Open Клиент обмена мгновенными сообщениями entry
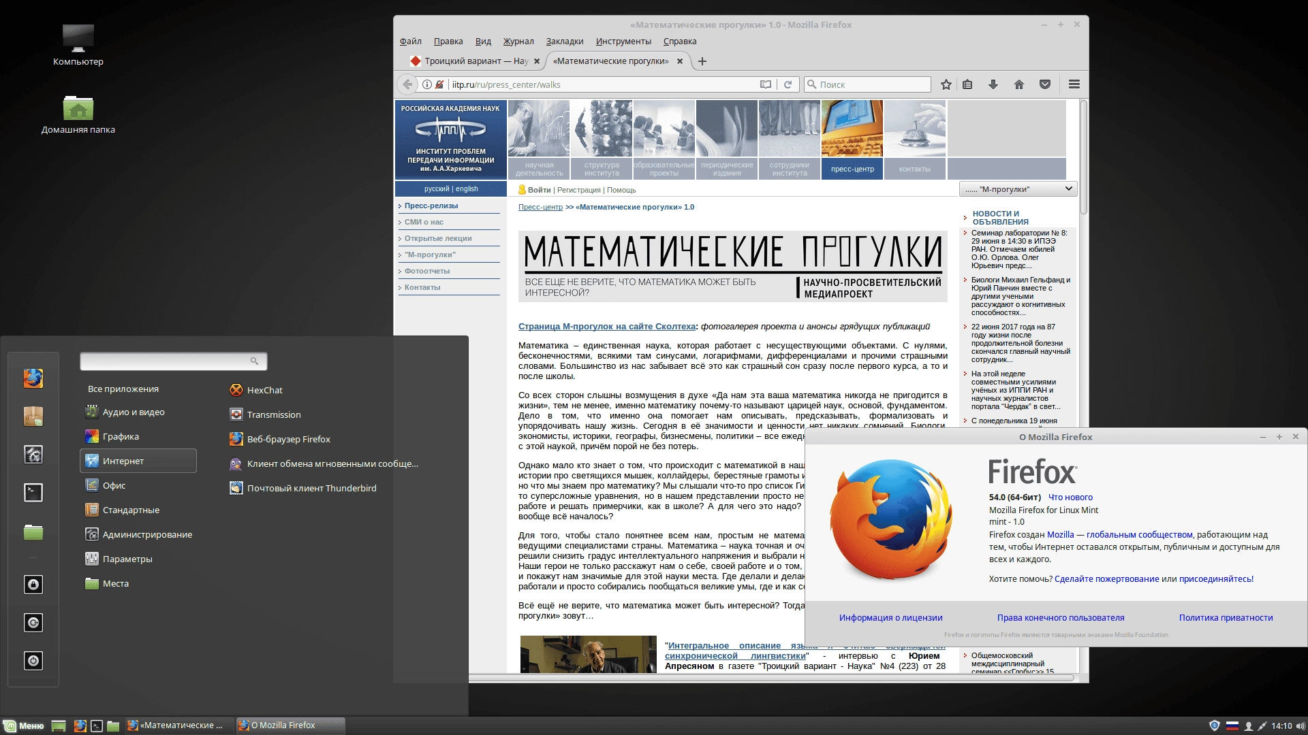Screen dimensions: 1308x735 tap(324, 463)
